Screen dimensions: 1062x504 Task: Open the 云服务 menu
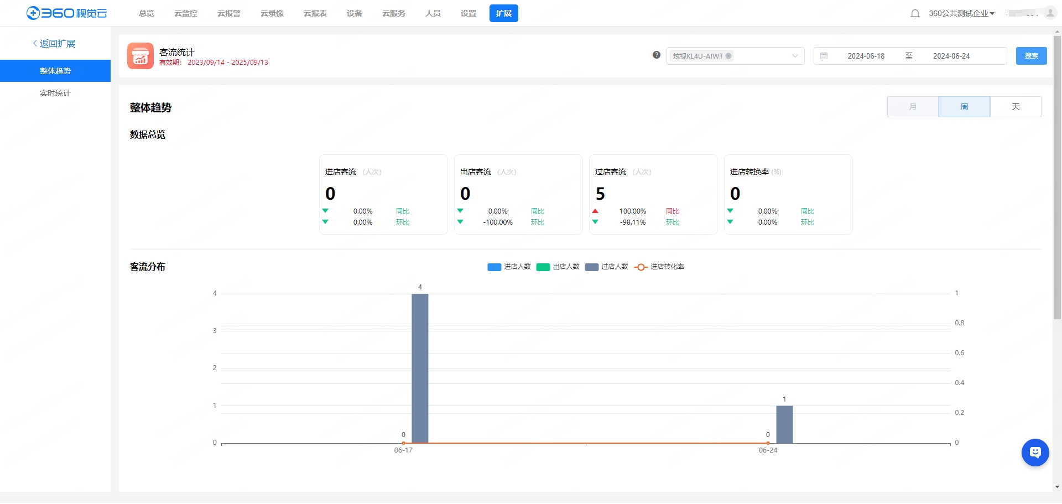(x=394, y=13)
